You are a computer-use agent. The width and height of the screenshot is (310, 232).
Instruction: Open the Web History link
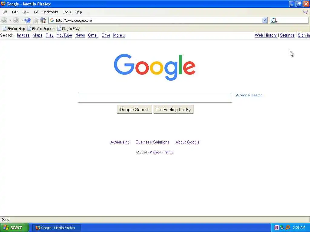pyautogui.click(x=265, y=35)
